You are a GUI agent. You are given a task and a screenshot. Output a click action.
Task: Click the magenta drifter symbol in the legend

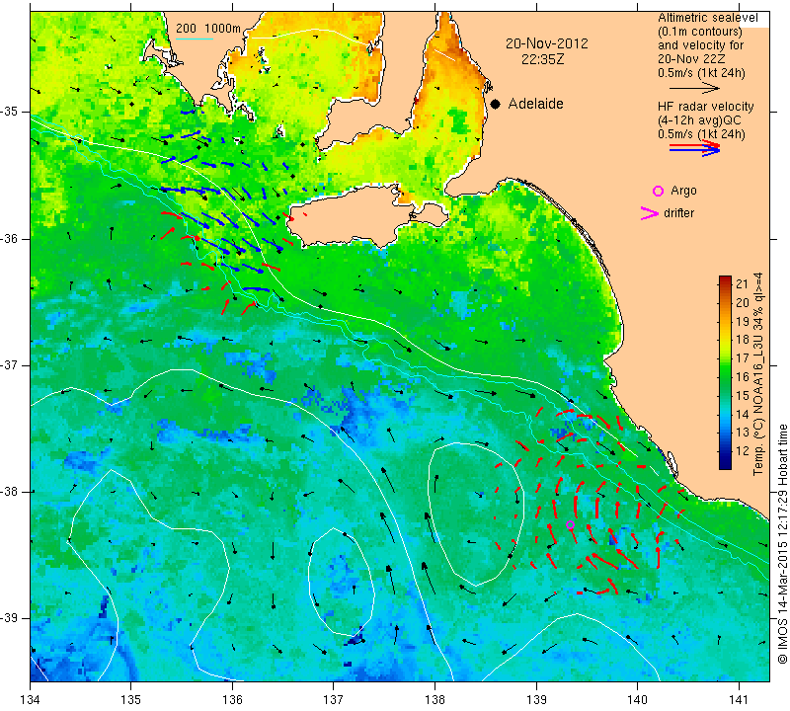pos(650,213)
